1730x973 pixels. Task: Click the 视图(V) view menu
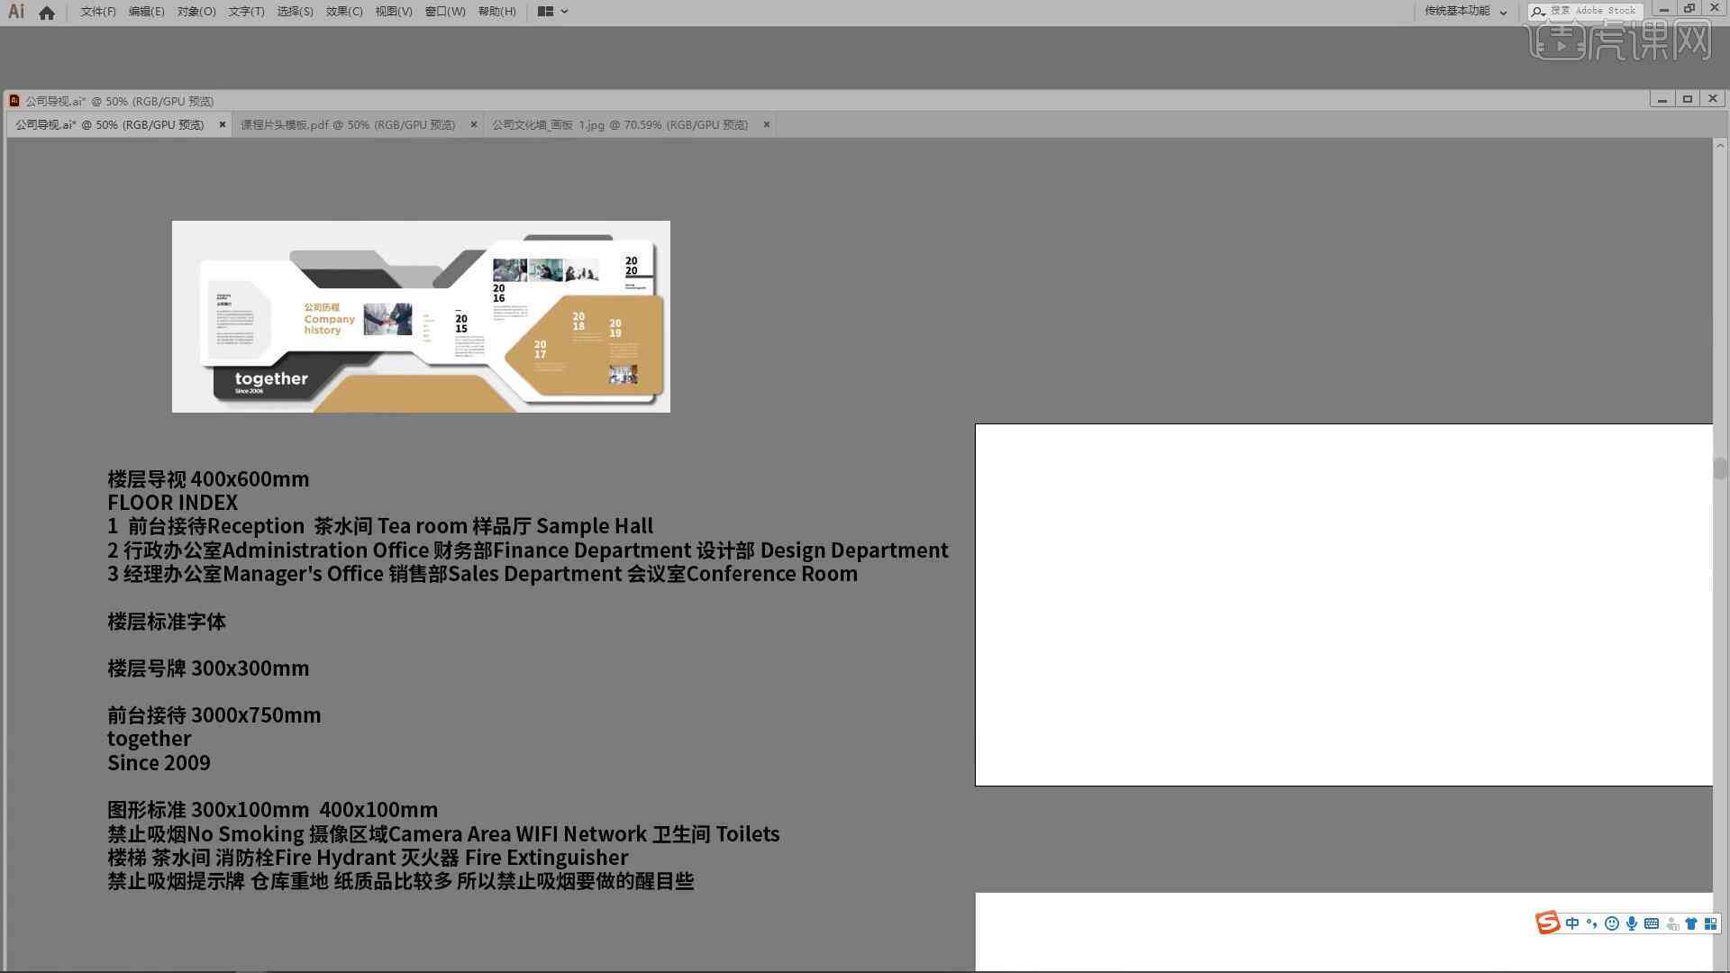point(392,11)
